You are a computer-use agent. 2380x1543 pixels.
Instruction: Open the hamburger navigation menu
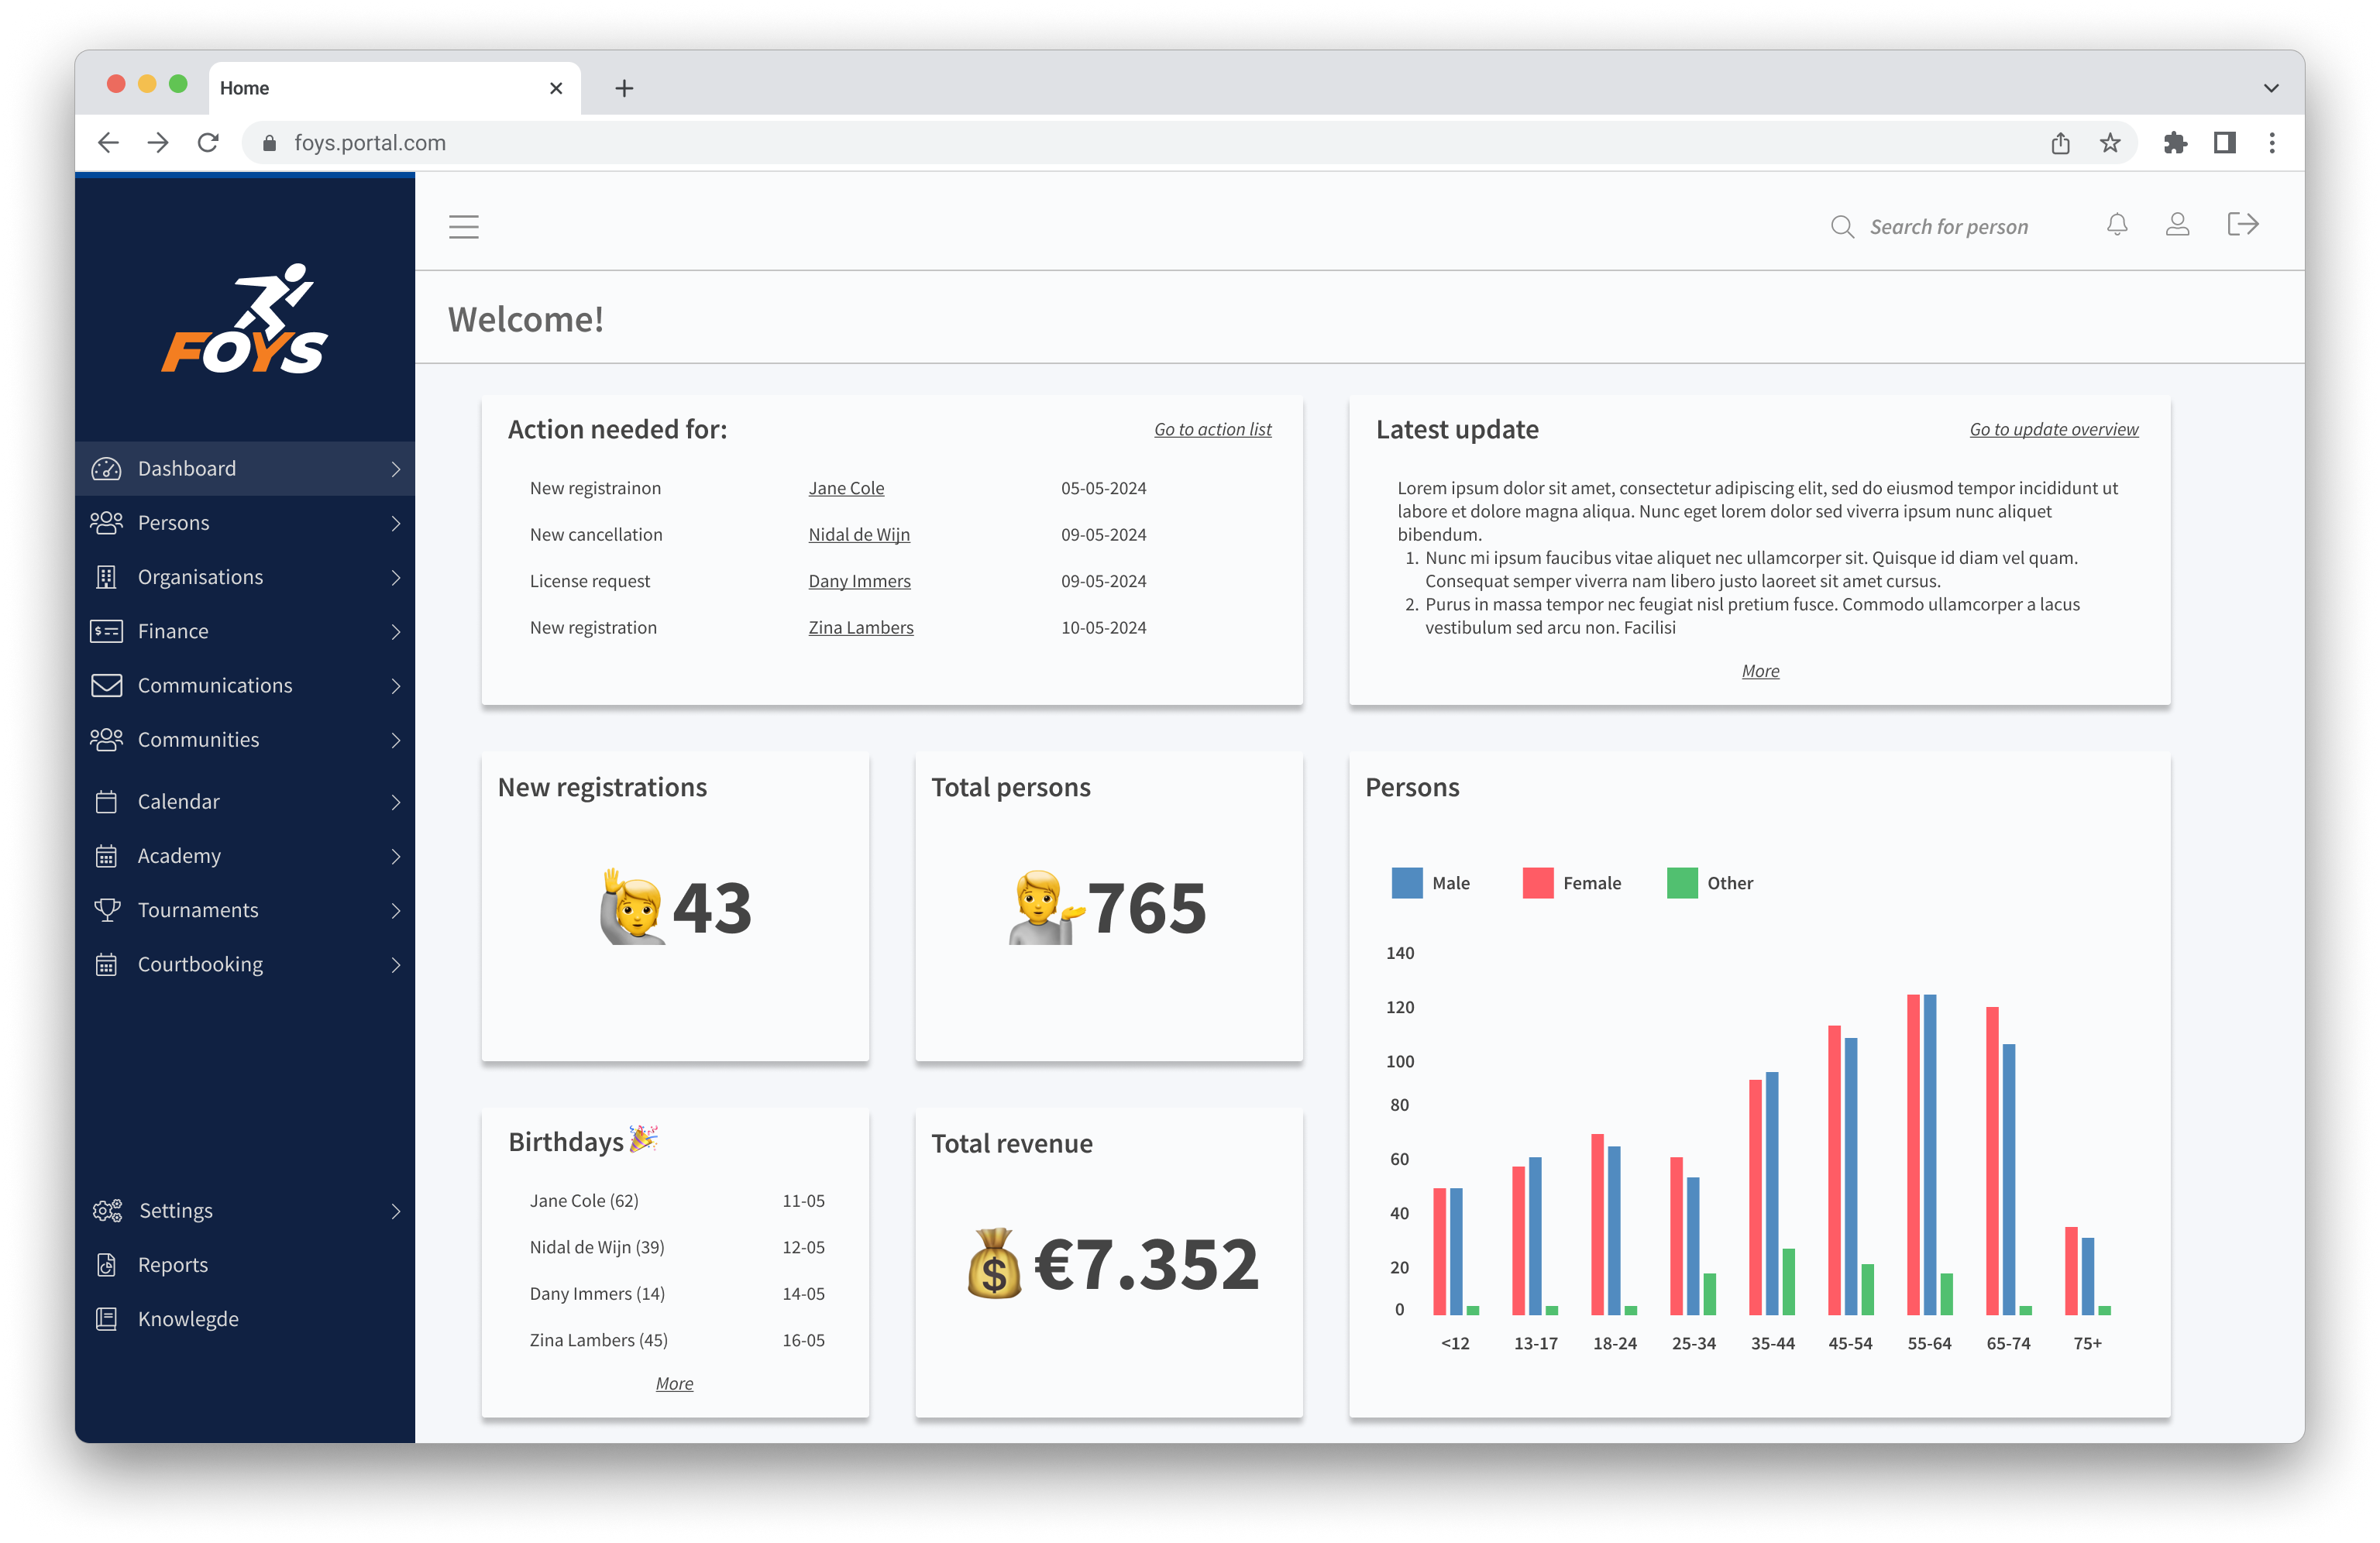(464, 226)
